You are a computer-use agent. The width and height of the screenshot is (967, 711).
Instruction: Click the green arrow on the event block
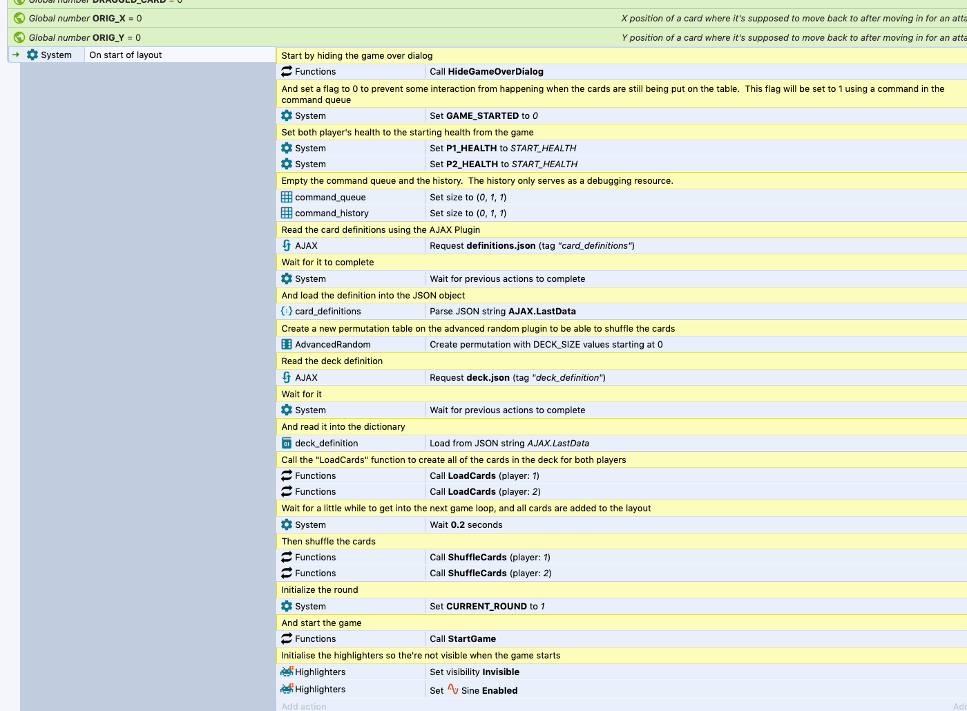point(16,55)
